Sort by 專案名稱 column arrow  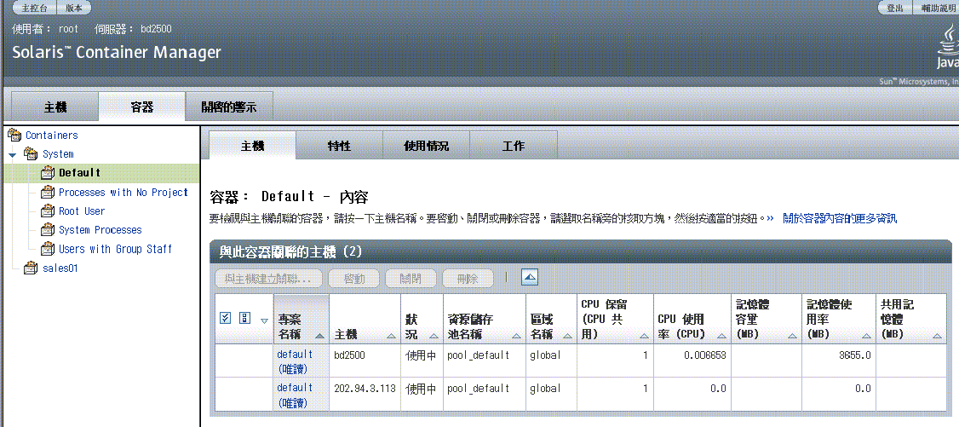320,336
